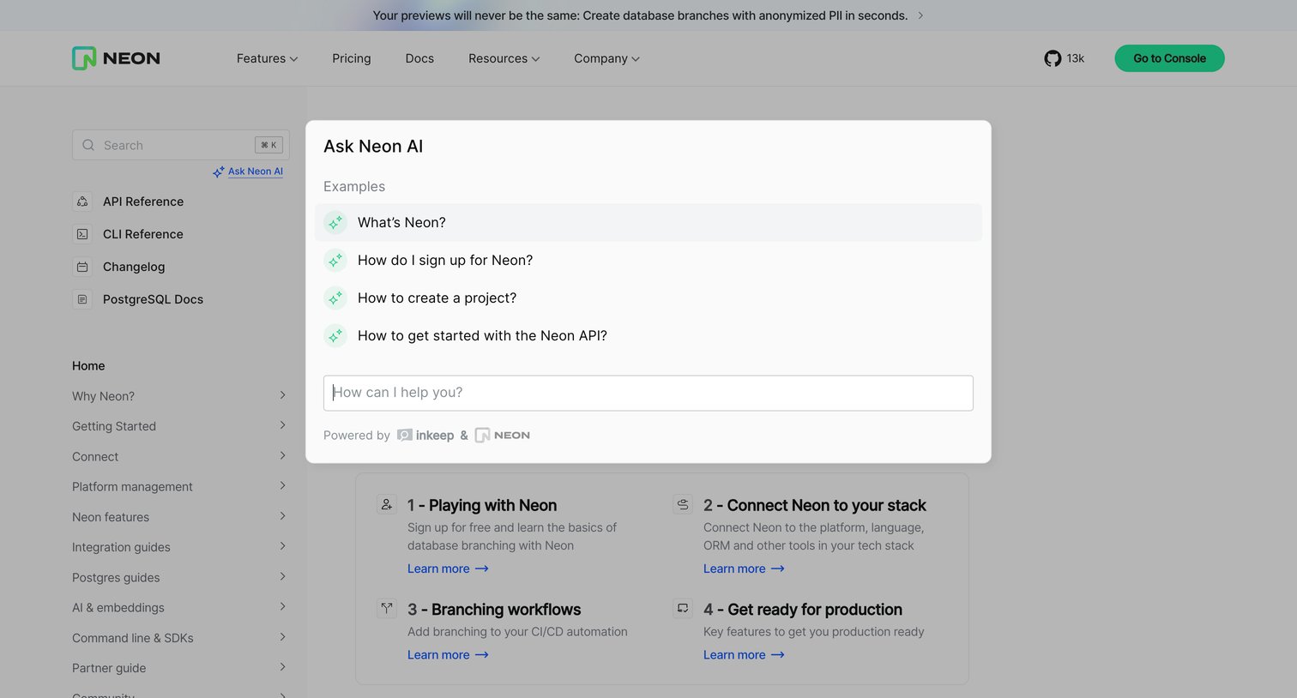The height and width of the screenshot is (698, 1297).
Task: Click sparkle icon next to What's Neon?
Action: point(335,222)
